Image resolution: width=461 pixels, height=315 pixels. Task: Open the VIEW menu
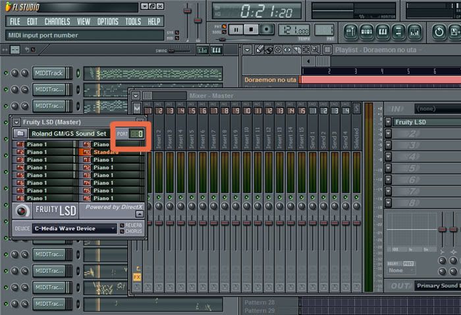tap(84, 22)
